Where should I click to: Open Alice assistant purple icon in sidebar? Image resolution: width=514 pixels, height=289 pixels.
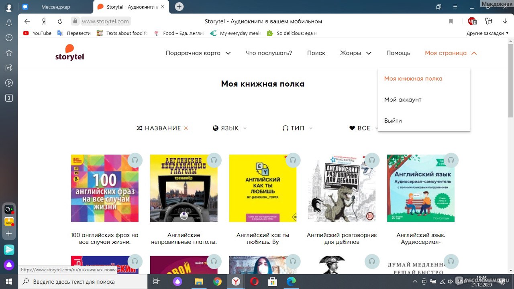pyautogui.click(x=9, y=265)
